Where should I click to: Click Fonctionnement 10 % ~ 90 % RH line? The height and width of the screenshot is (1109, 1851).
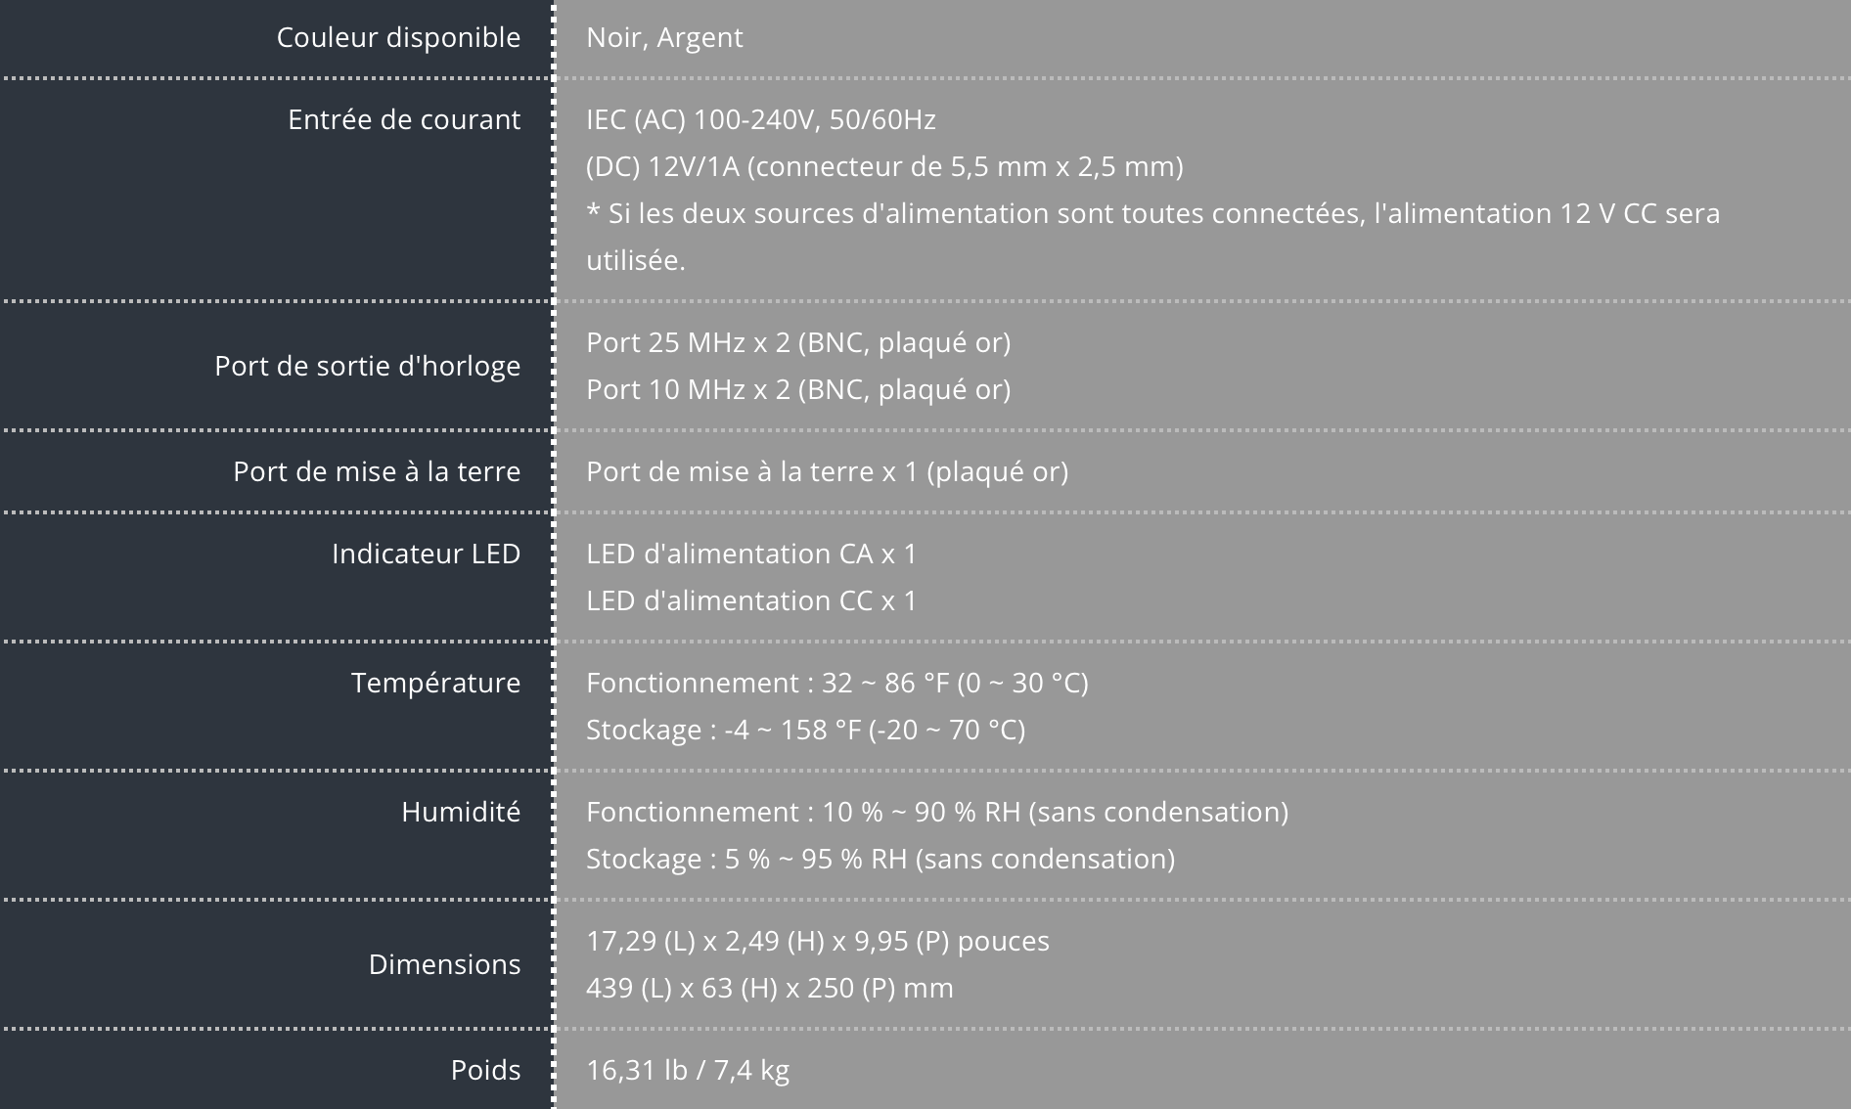(936, 812)
